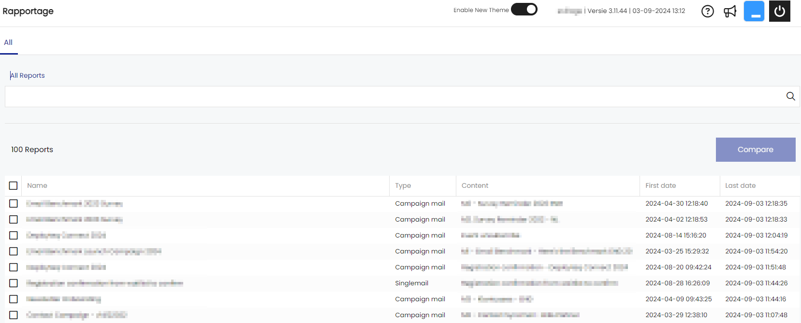801x323 pixels.
Task: Click the search magnifier icon
Action: pyautogui.click(x=790, y=96)
